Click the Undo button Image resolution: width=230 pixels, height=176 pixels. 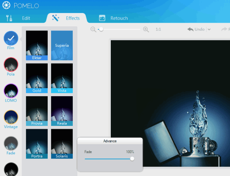(x=196, y=29)
